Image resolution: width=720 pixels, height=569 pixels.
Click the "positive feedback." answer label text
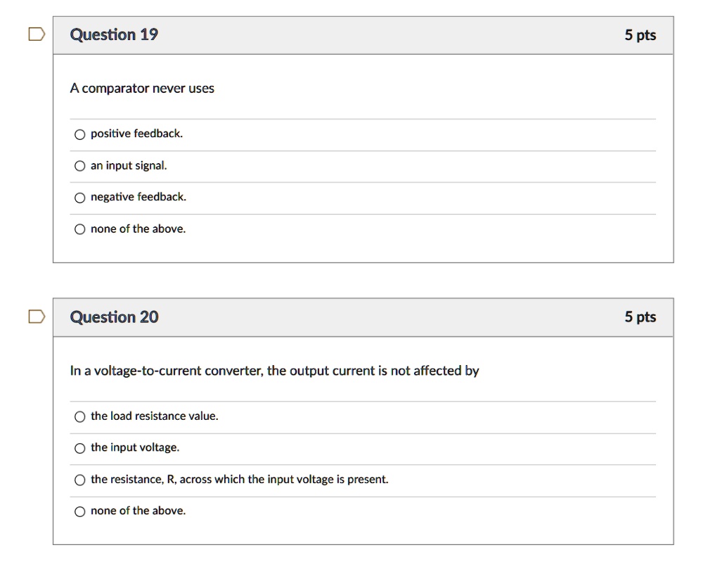(x=137, y=134)
